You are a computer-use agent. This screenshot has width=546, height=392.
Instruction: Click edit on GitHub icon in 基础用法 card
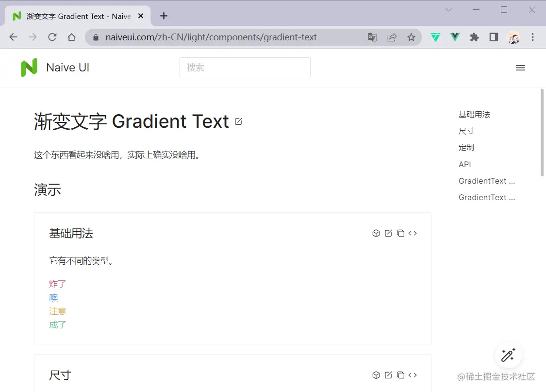(x=388, y=233)
